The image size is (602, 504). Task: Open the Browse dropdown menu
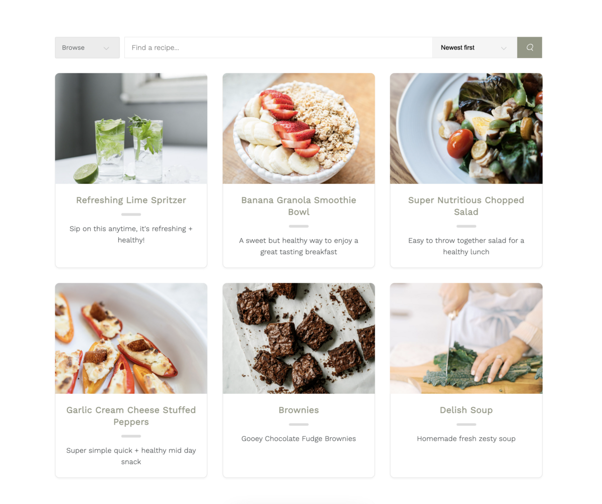click(87, 48)
